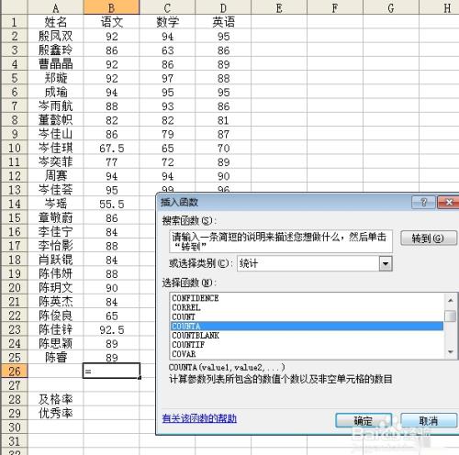The width and height of the screenshot is (459, 455).
Task: Select COUNTIF in the function list
Action: pyautogui.click(x=307, y=345)
